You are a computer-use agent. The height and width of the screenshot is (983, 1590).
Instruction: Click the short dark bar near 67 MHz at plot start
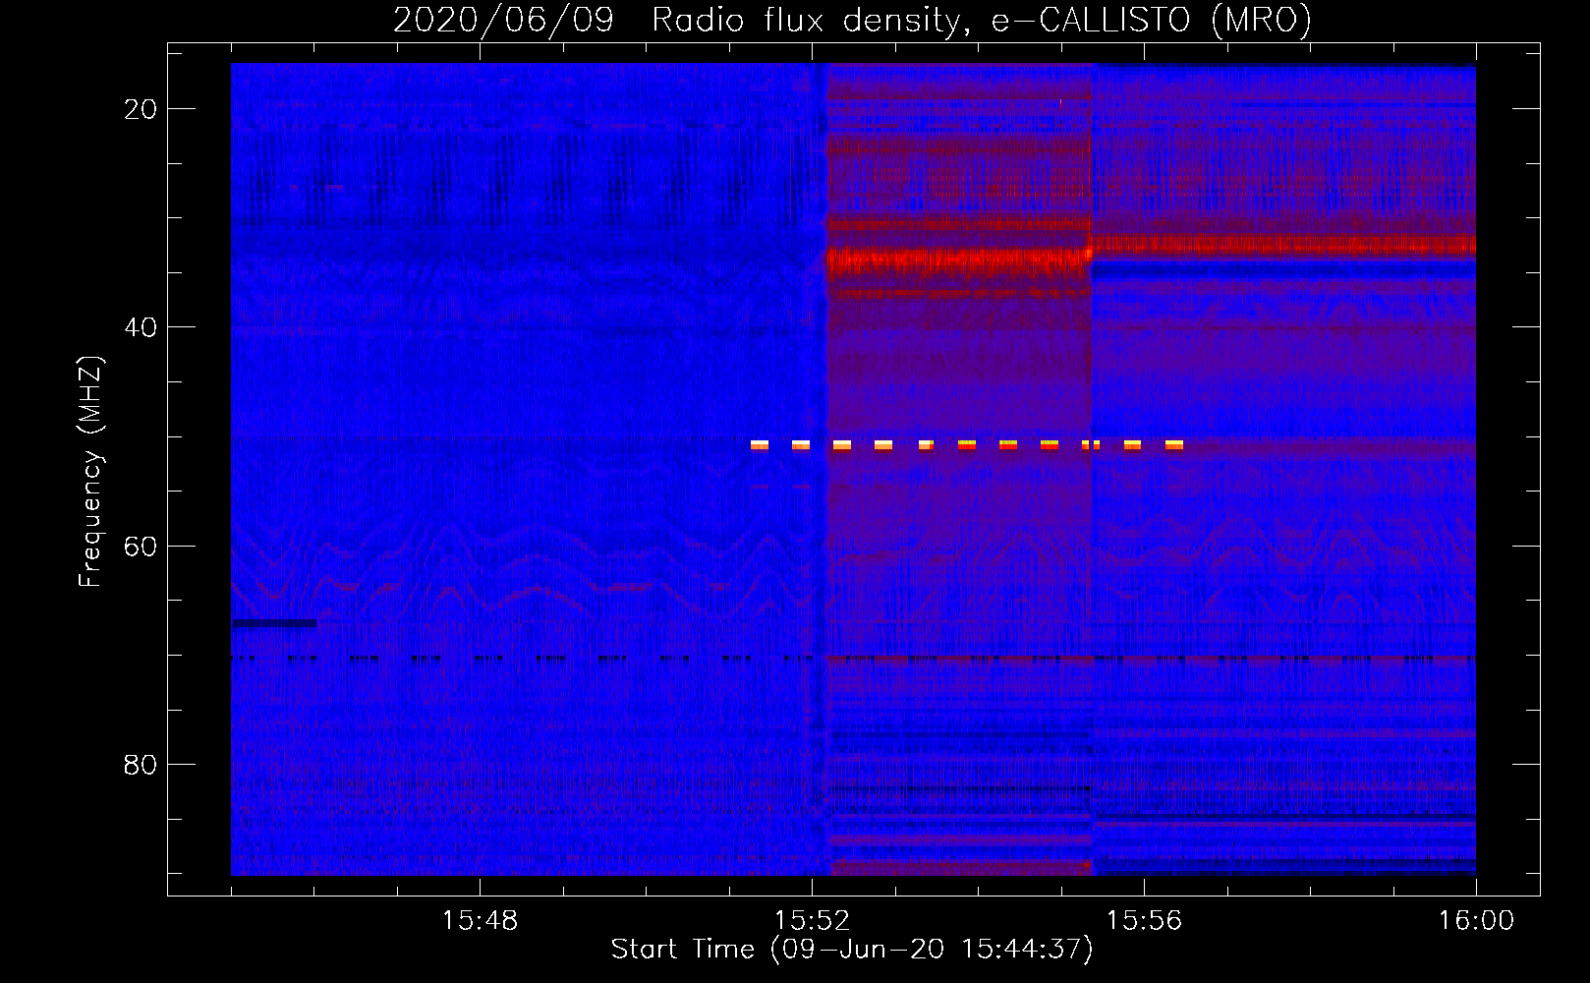pyautogui.click(x=274, y=623)
